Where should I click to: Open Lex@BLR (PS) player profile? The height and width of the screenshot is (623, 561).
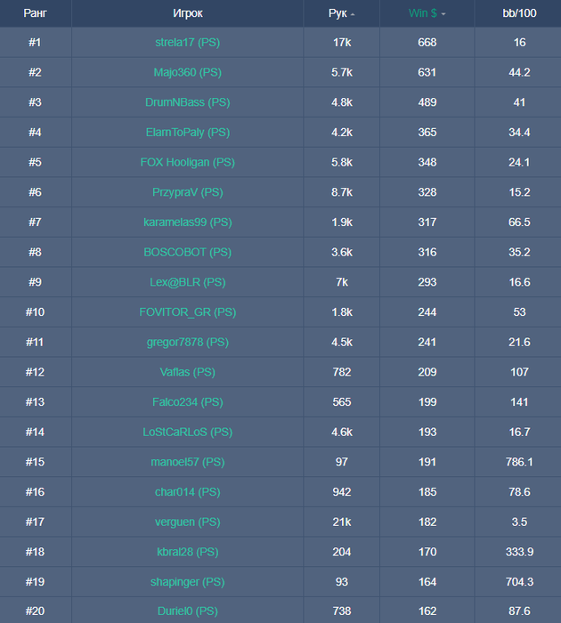188,282
